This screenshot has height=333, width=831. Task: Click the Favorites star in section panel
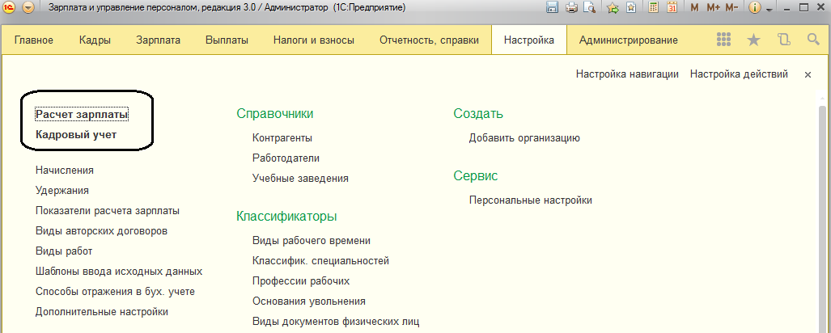[x=753, y=40]
